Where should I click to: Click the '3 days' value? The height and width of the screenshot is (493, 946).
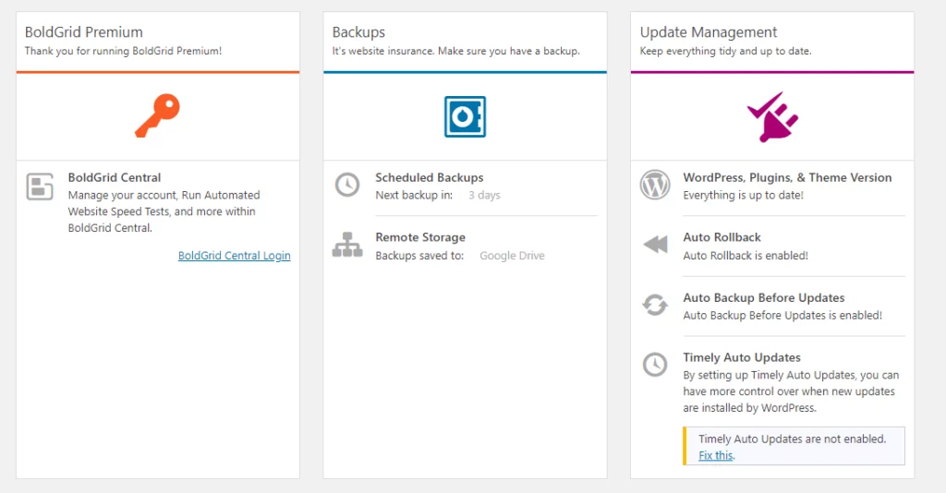[484, 196]
